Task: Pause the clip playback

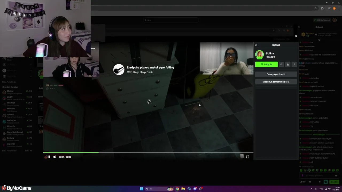Action: [x=49, y=157]
